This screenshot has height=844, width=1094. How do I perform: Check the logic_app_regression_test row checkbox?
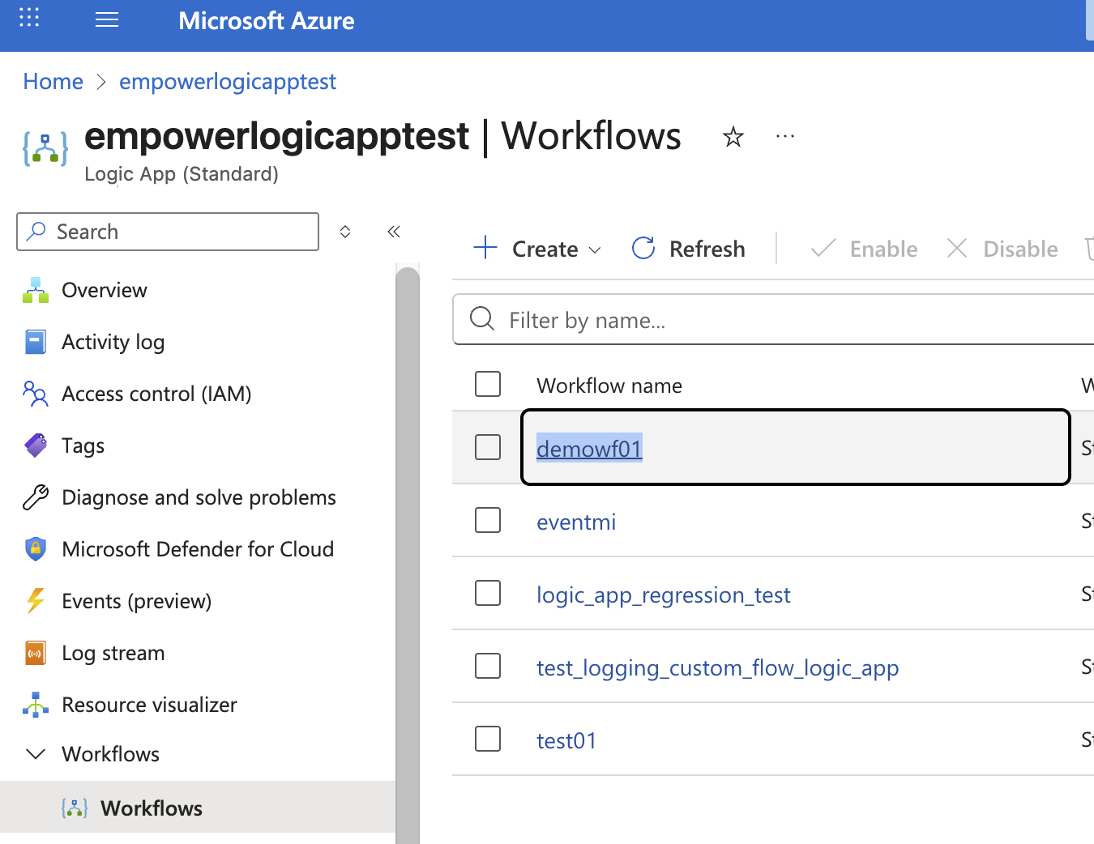tap(488, 593)
